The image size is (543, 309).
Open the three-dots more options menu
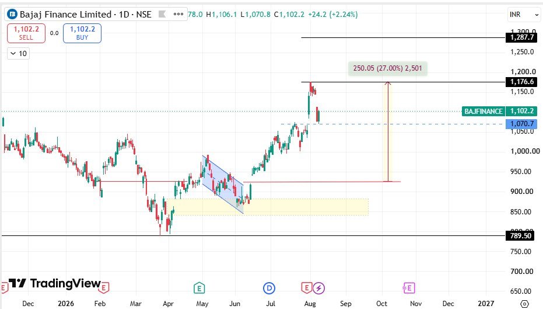178,14
